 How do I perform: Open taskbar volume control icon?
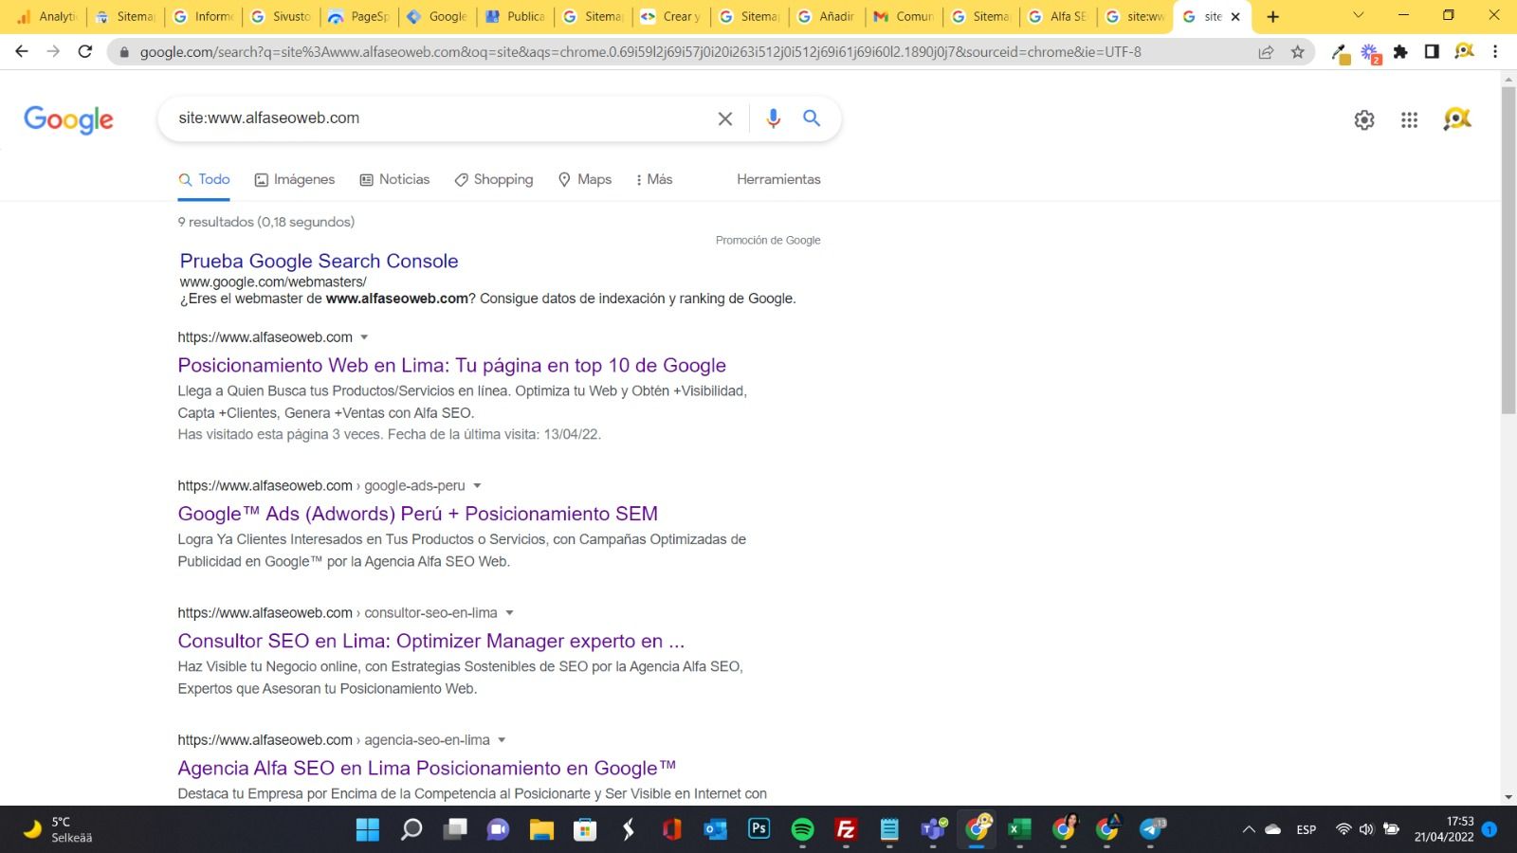[x=1366, y=829]
